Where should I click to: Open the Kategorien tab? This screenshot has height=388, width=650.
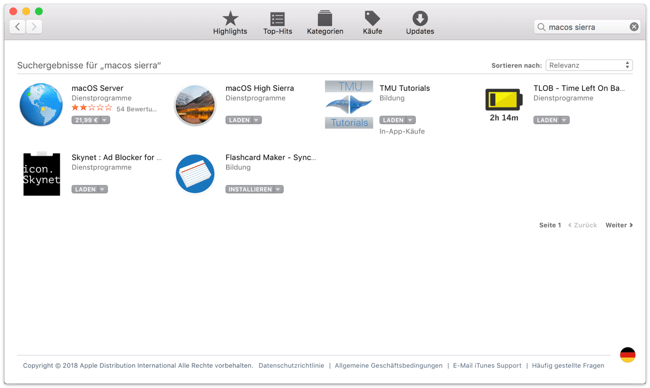pos(325,23)
